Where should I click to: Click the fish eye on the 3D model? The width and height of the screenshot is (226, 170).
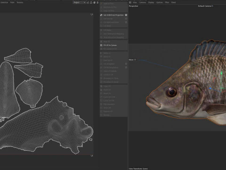point(171,92)
